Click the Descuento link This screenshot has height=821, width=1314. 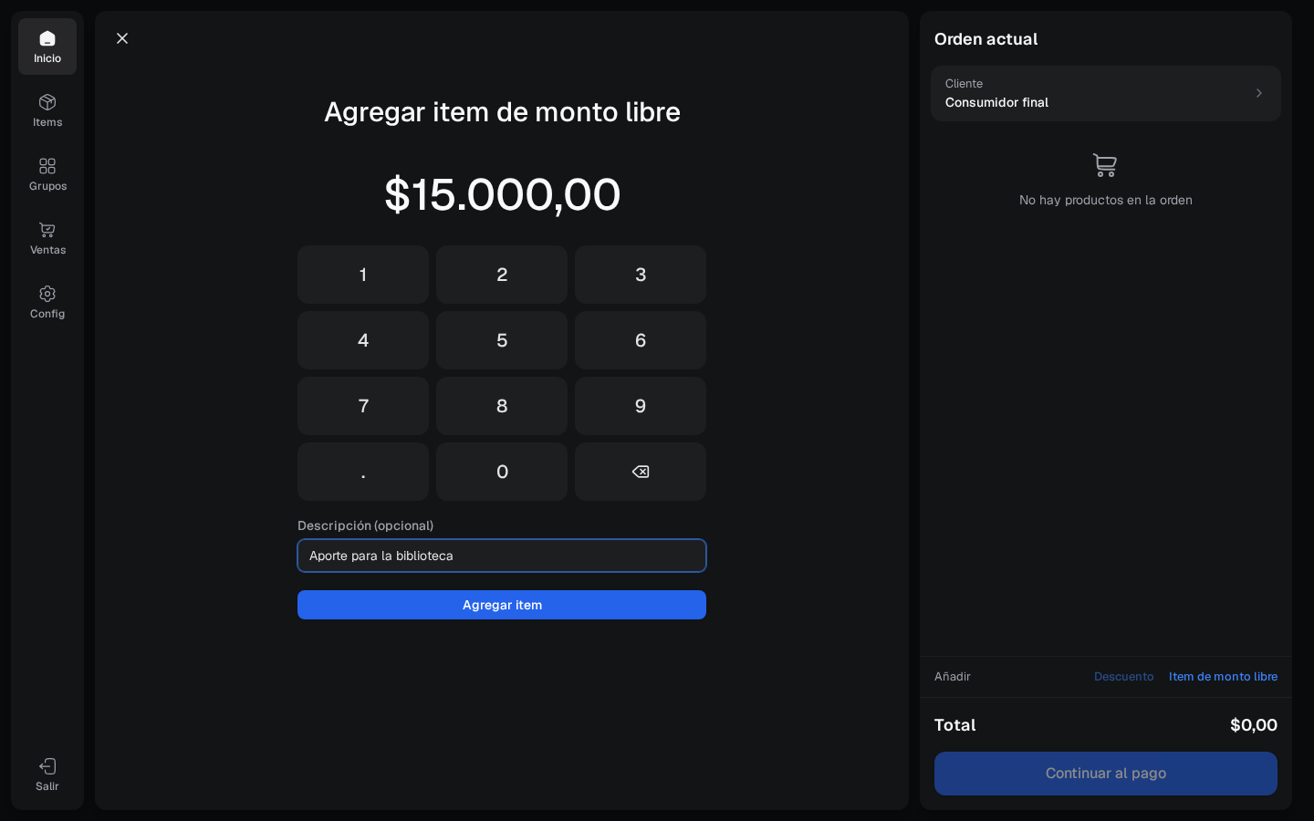tap(1123, 677)
